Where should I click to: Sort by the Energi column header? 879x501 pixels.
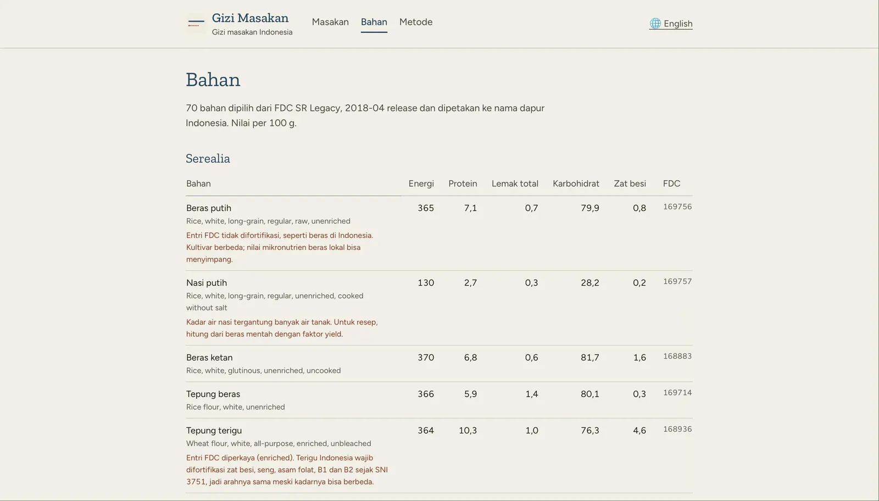[421, 183]
